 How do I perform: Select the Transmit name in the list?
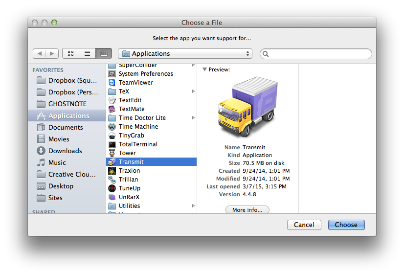point(131,162)
